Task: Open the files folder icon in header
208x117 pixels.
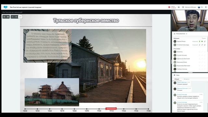Action: pyautogui.click(x=179, y=7)
